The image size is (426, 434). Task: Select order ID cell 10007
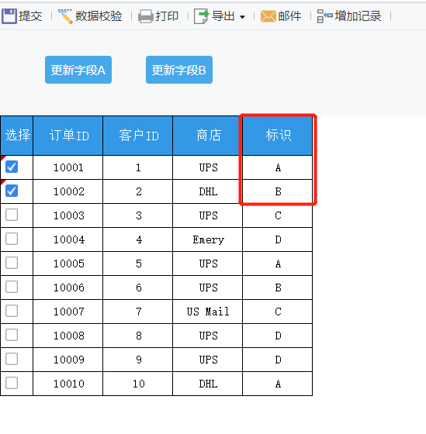point(68,312)
